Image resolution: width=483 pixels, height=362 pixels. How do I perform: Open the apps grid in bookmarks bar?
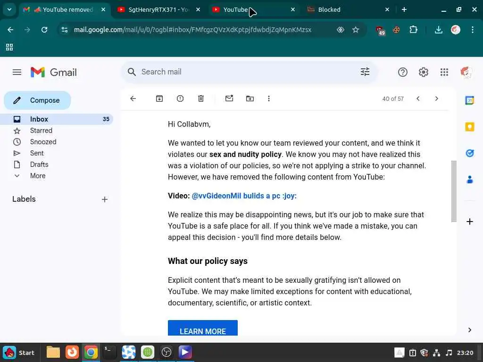tap(9, 47)
